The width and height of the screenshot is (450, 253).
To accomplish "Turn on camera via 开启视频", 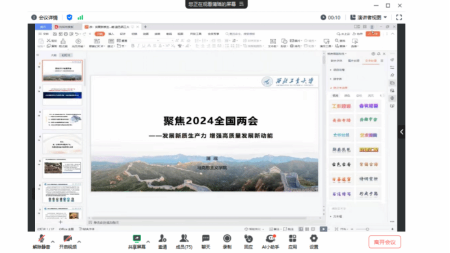I will [68, 241].
